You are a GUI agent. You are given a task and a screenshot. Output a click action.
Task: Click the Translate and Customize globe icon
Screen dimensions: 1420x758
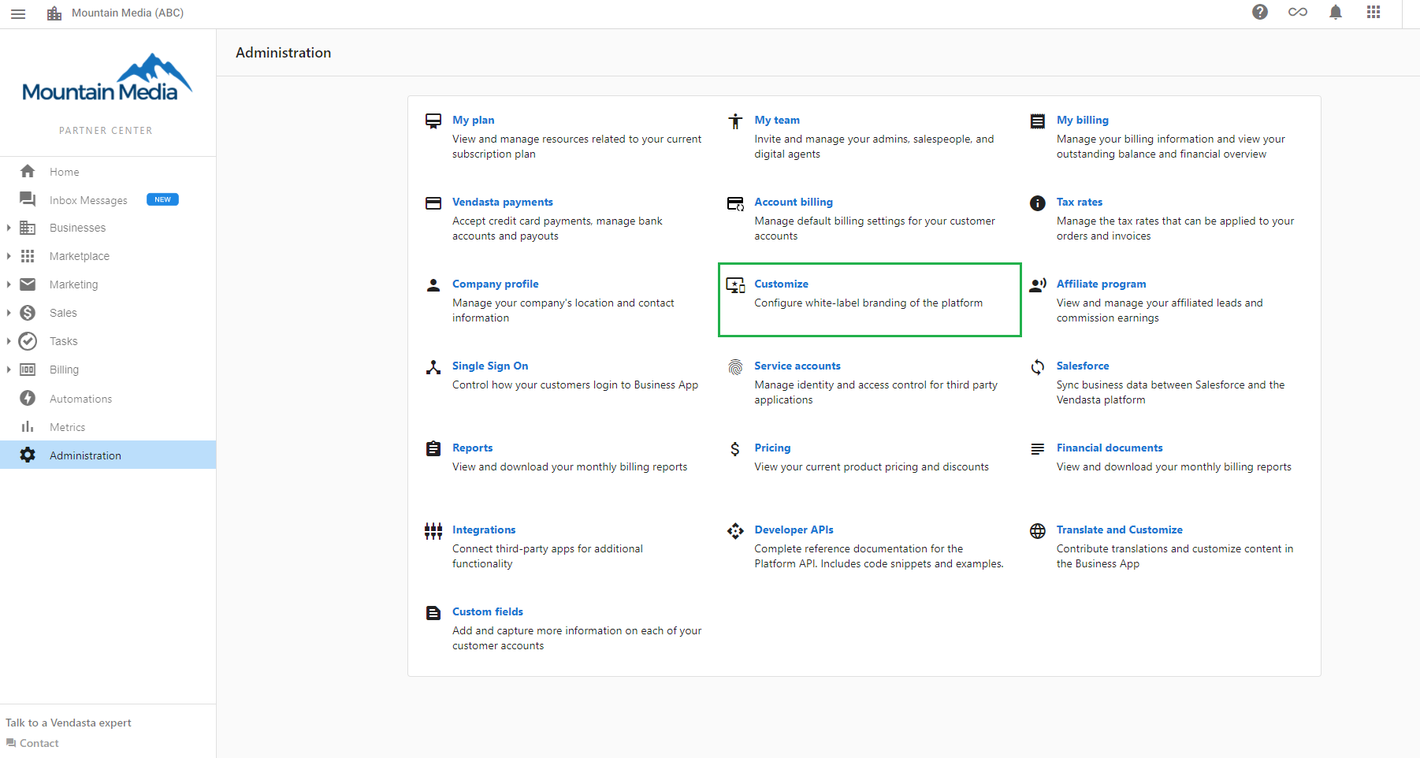click(x=1038, y=530)
